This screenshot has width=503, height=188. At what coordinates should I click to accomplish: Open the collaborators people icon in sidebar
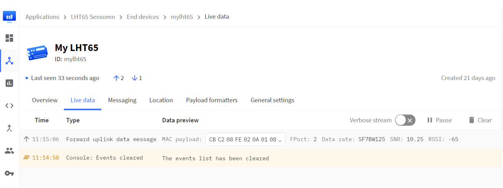coord(9,151)
